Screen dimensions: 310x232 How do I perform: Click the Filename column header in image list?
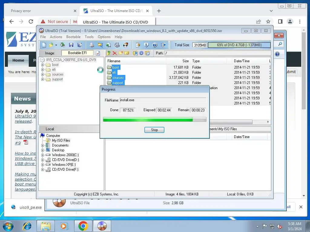[x=136, y=61]
